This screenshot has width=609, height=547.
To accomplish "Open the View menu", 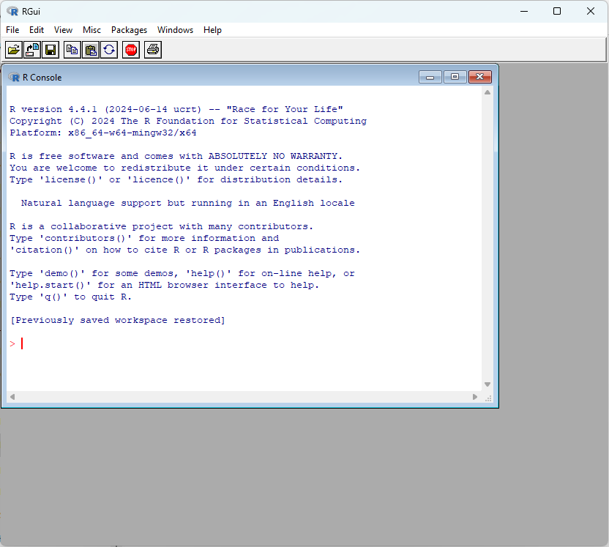I will [64, 30].
